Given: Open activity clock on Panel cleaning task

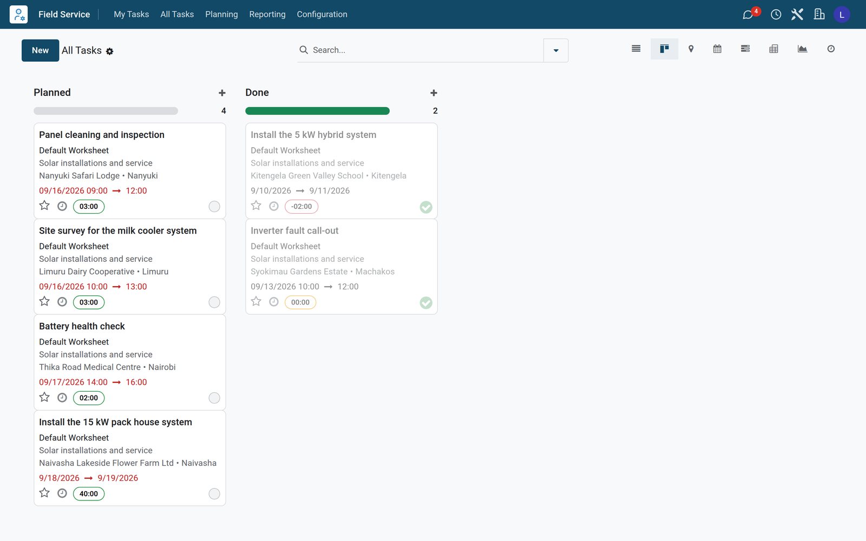Looking at the screenshot, I should click(62, 206).
